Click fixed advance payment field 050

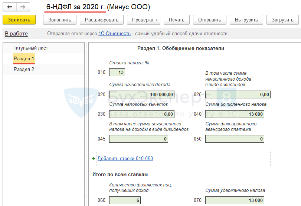pyautogui.click(x=235, y=139)
